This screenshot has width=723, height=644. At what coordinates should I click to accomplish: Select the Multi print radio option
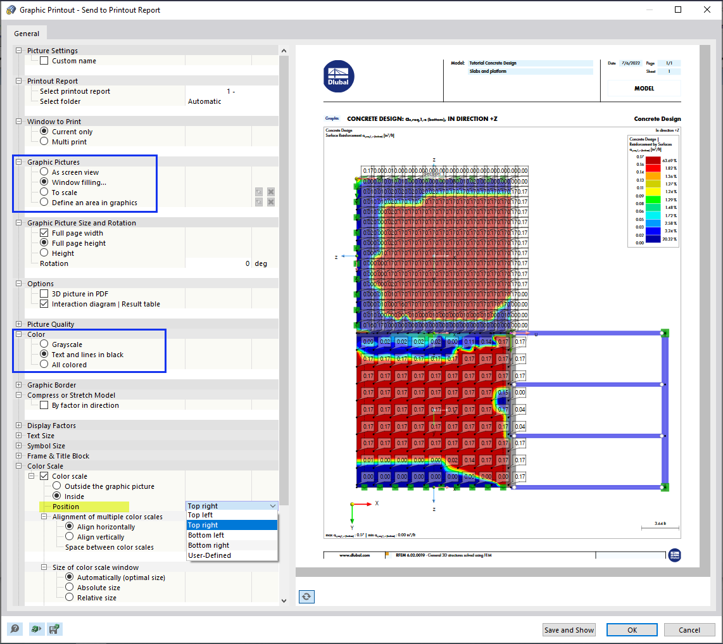tap(44, 141)
